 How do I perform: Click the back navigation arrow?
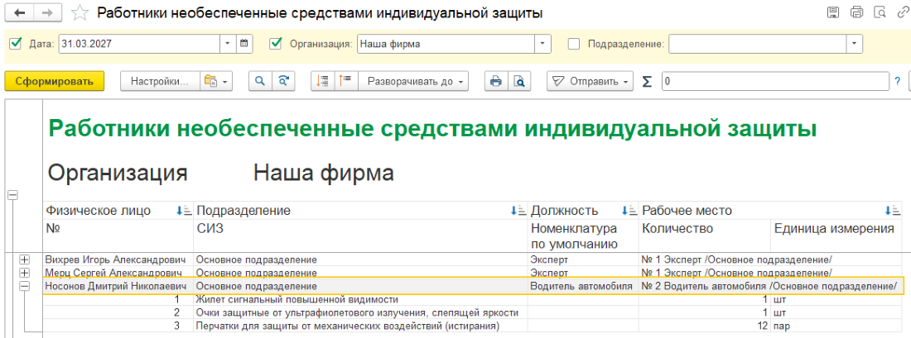pyautogui.click(x=18, y=13)
